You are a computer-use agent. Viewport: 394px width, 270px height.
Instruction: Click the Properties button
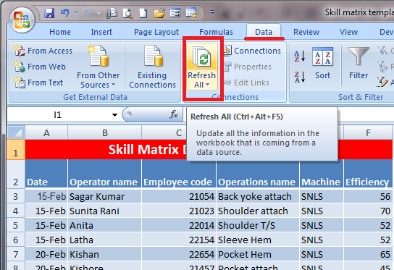(x=248, y=67)
